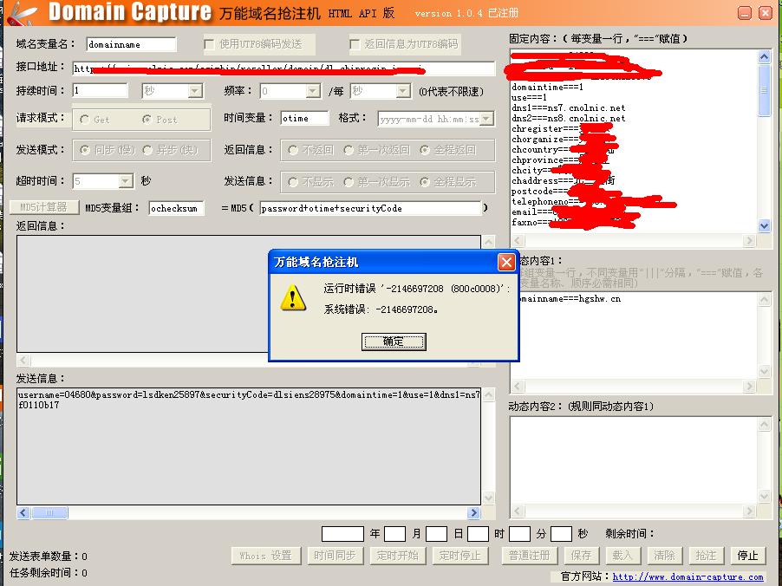The height and width of the screenshot is (586, 782).
Task: Enable the 使用UTF8编码发送 checkbox
Action: [x=209, y=44]
